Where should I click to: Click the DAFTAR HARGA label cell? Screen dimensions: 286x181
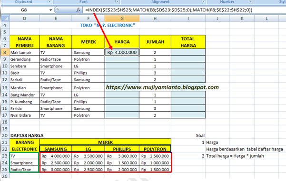tap(24, 135)
